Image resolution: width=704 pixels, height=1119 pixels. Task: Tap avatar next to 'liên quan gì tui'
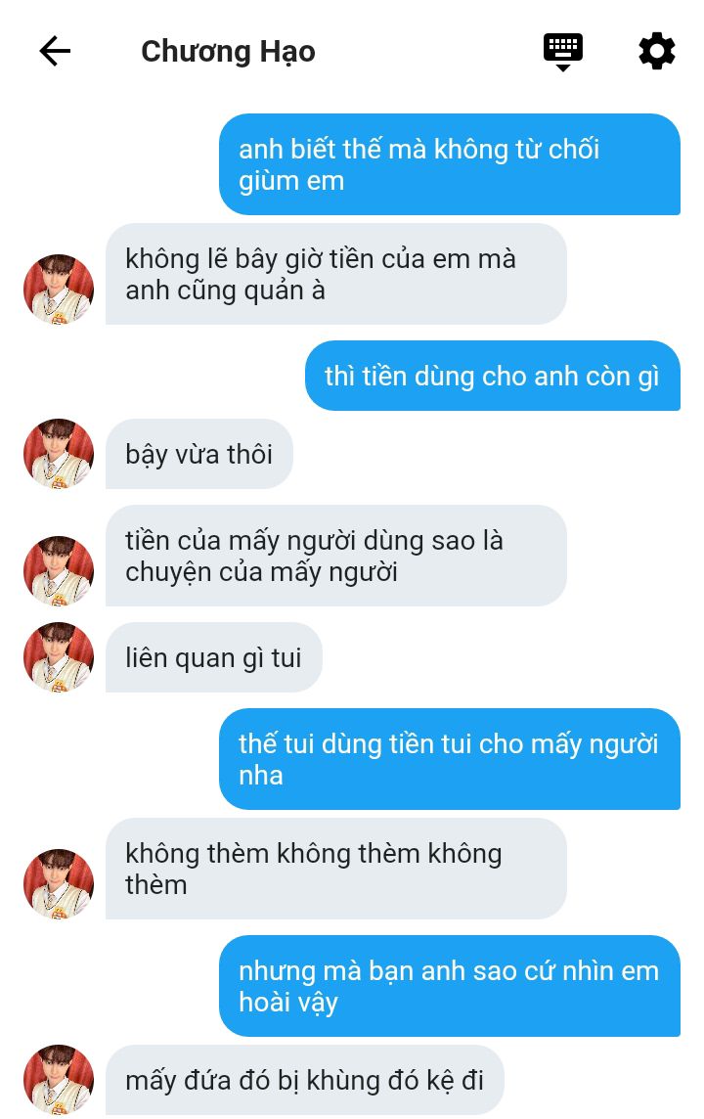pos(59,656)
